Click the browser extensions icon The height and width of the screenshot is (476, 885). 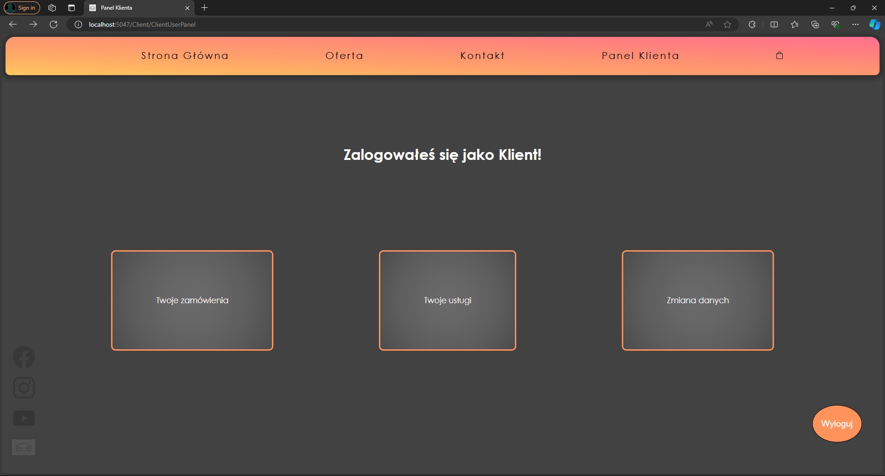point(752,24)
